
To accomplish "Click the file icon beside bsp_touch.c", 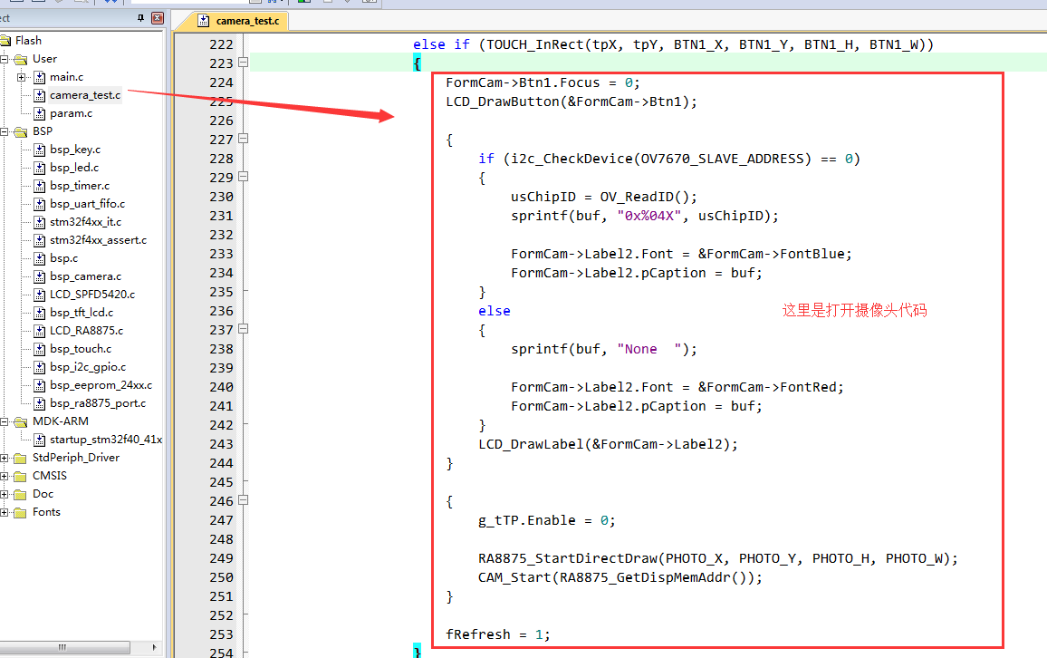I will tap(39, 349).
